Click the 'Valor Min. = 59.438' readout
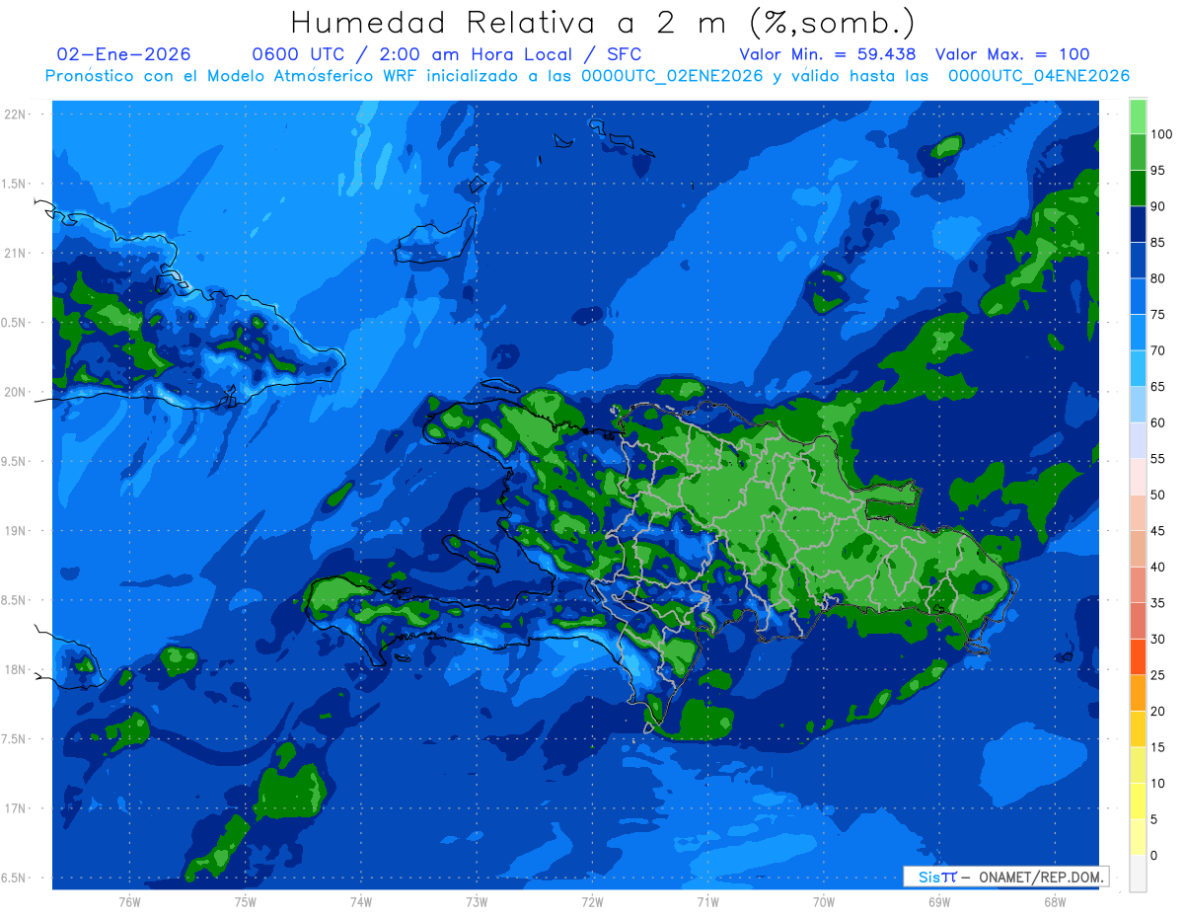The width and height of the screenshot is (1184, 915). pos(827,54)
